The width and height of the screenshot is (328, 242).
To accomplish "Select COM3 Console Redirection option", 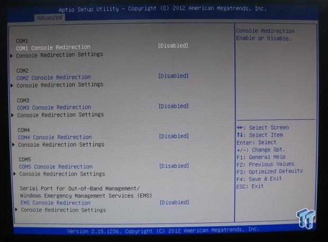I will [x=54, y=107].
